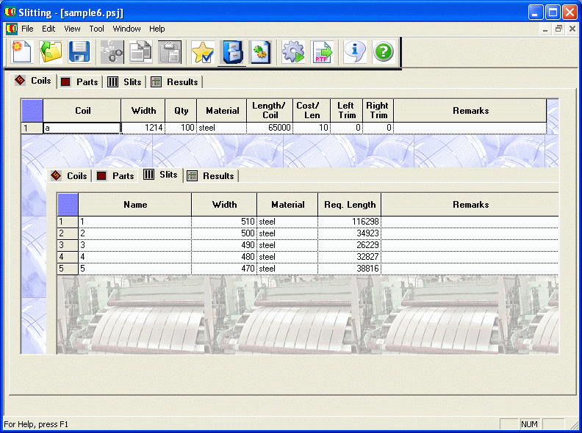
Task: Select the Coils tab in the inner panel
Action: (x=70, y=176)
